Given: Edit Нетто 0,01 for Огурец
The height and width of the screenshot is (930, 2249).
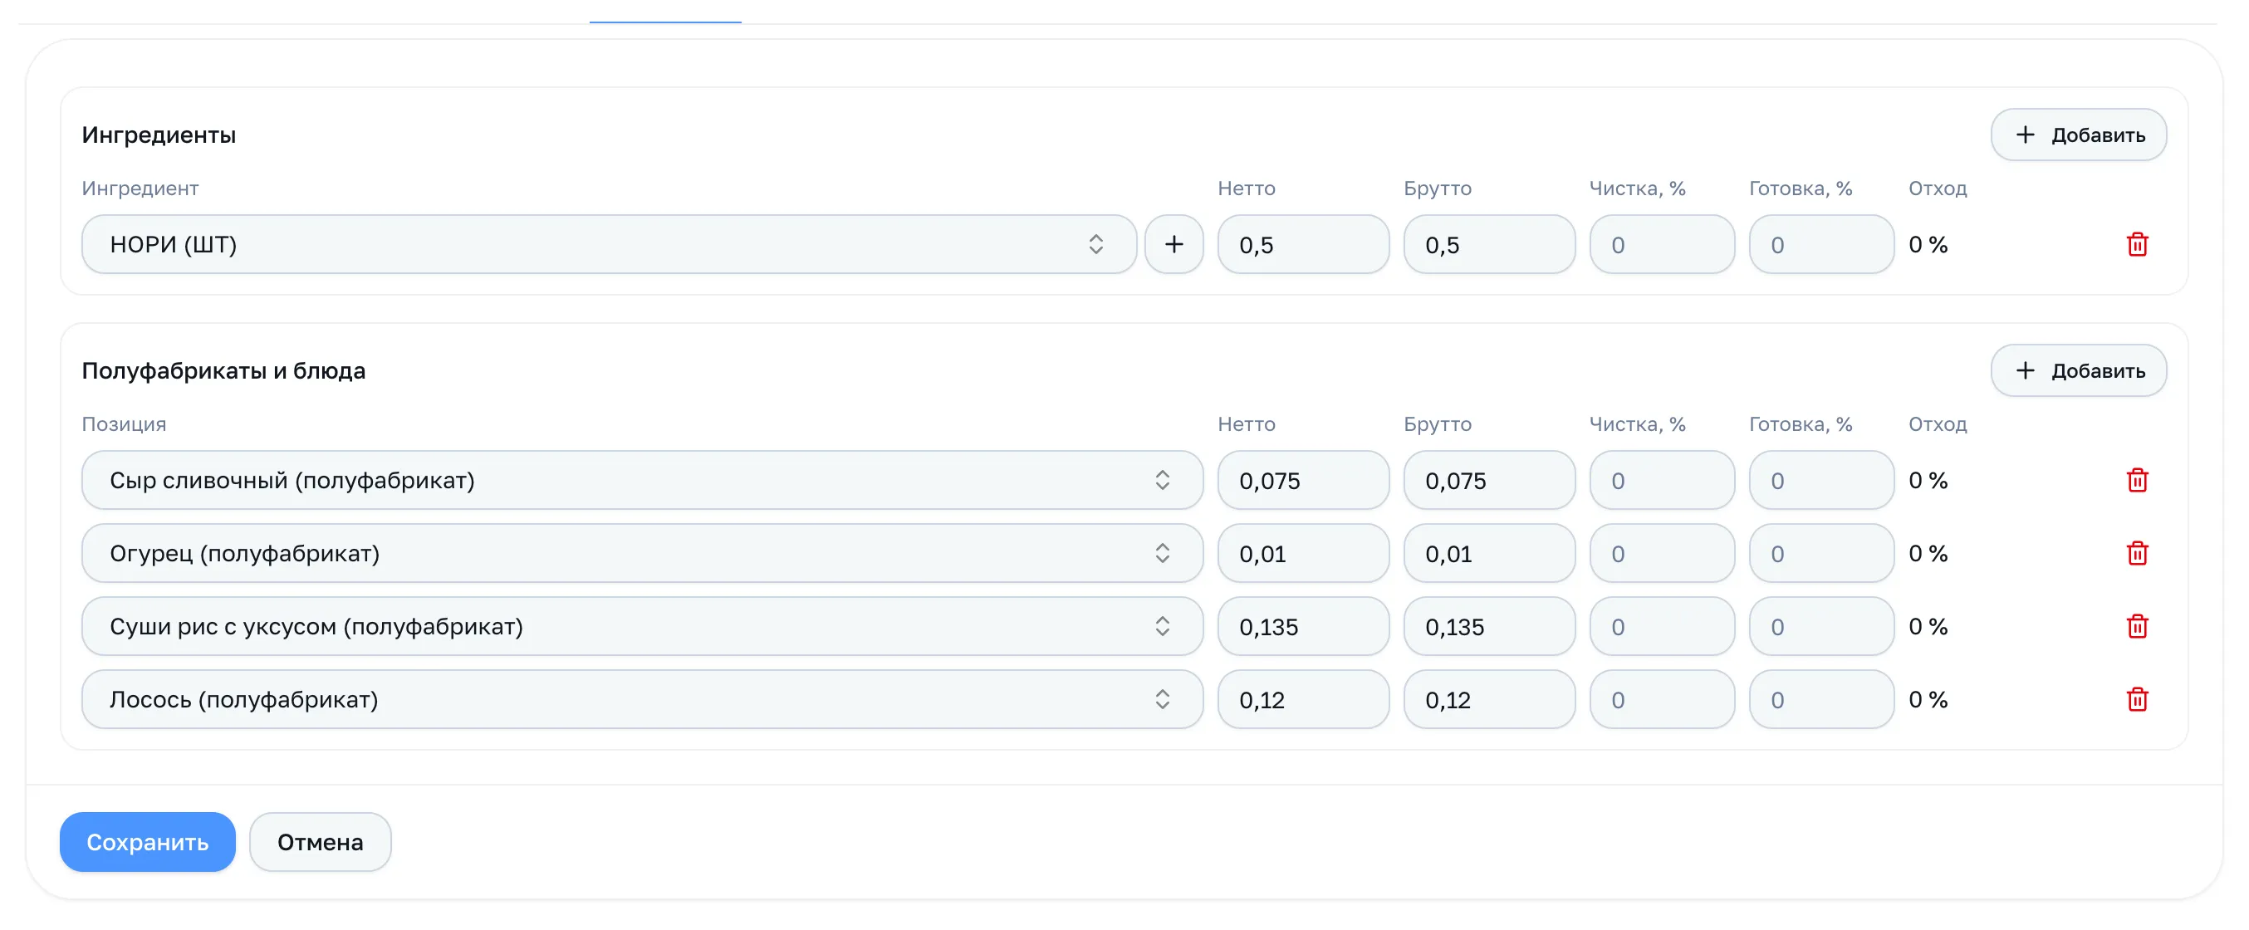Looking at the screenshot, I should pos(1302,554).
